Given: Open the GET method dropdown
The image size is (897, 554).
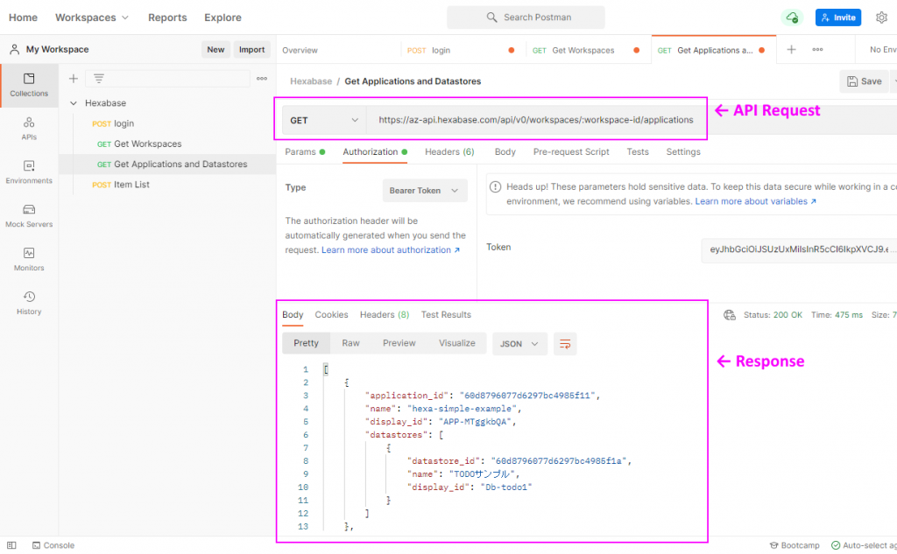Looking at the screenshot, I should pyautogui.click(x=324, y=120).
